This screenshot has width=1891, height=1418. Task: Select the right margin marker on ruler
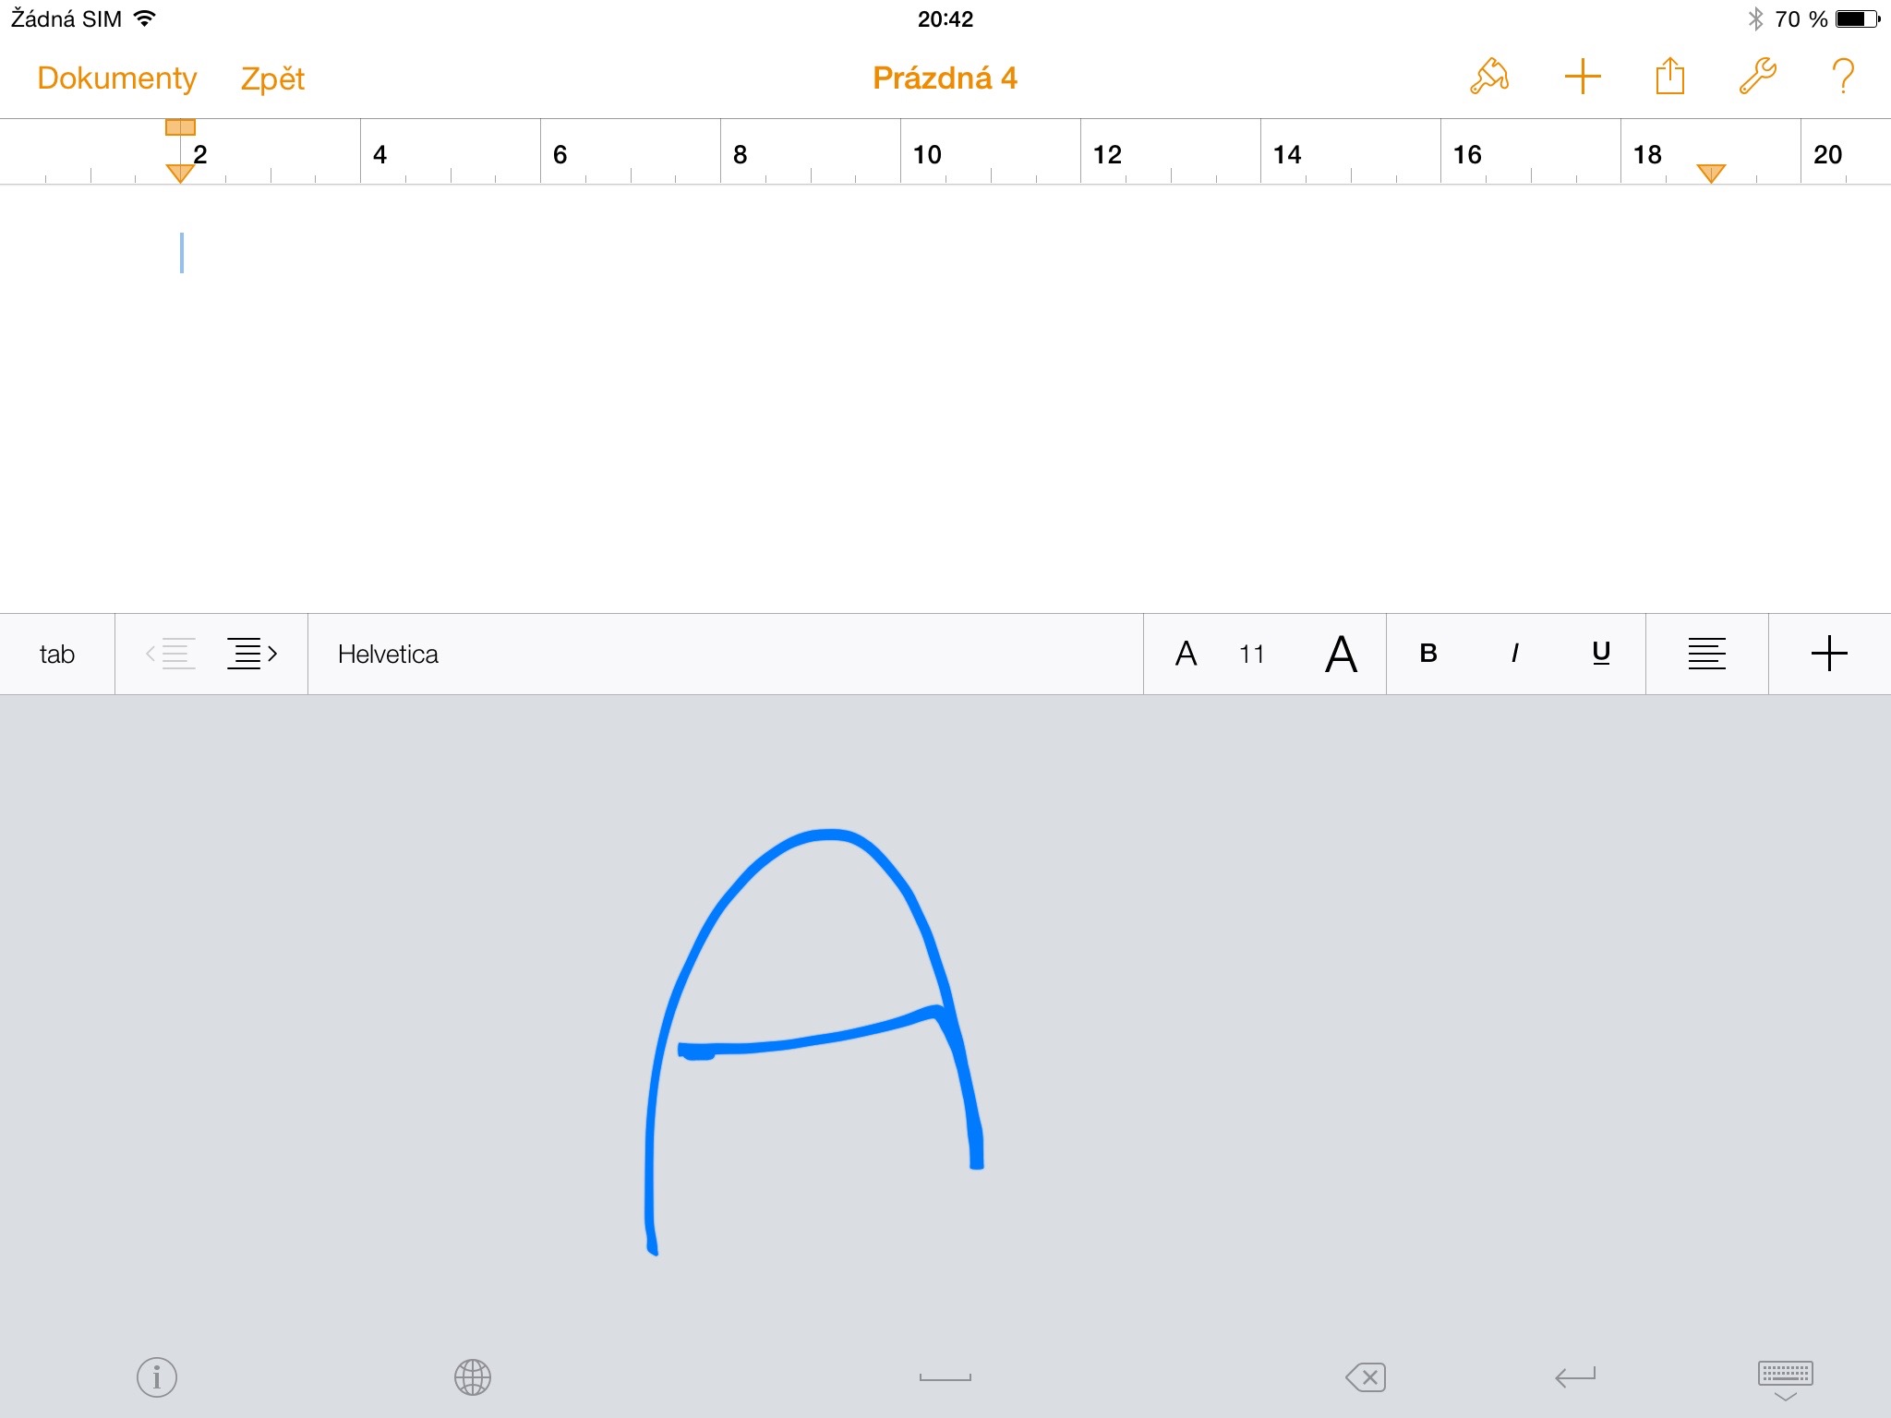point(1710,173)
